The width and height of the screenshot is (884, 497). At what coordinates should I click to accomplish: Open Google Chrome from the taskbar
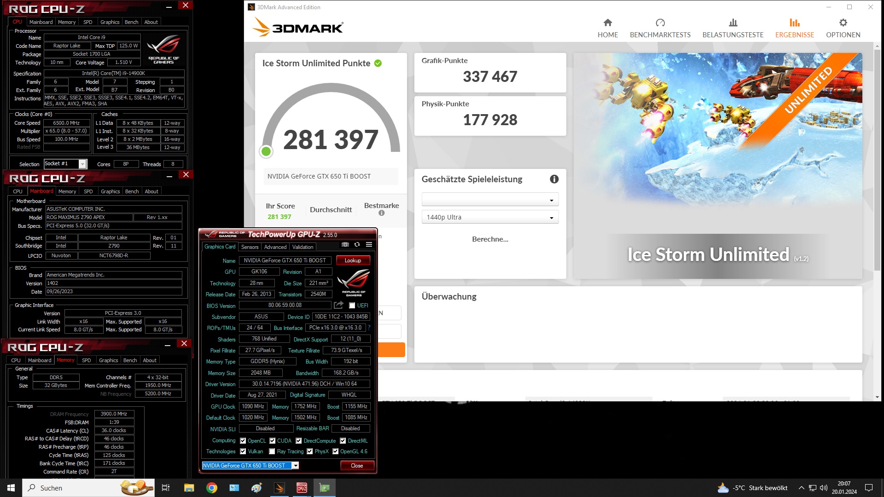pos(211,488)
